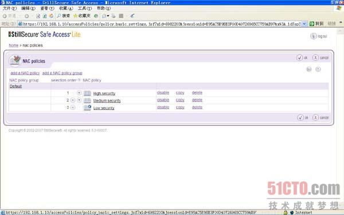
Task: Delete the Medium security policy
Action: coord(197,100)
